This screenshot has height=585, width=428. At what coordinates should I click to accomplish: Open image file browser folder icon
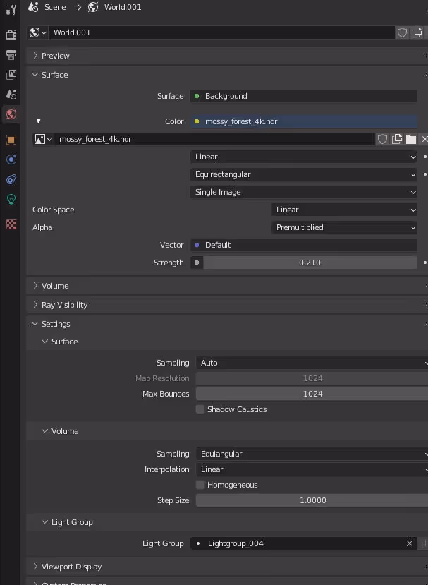(x=411, y=139)
